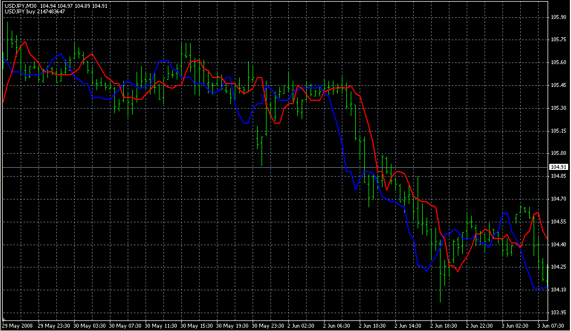This screenshot has width=571, height=331.
Task: Click the current price marker 104.91
Action: pos(558,167)
